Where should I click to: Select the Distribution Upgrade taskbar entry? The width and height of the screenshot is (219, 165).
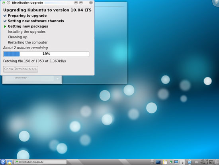click(x=40, y=162)
